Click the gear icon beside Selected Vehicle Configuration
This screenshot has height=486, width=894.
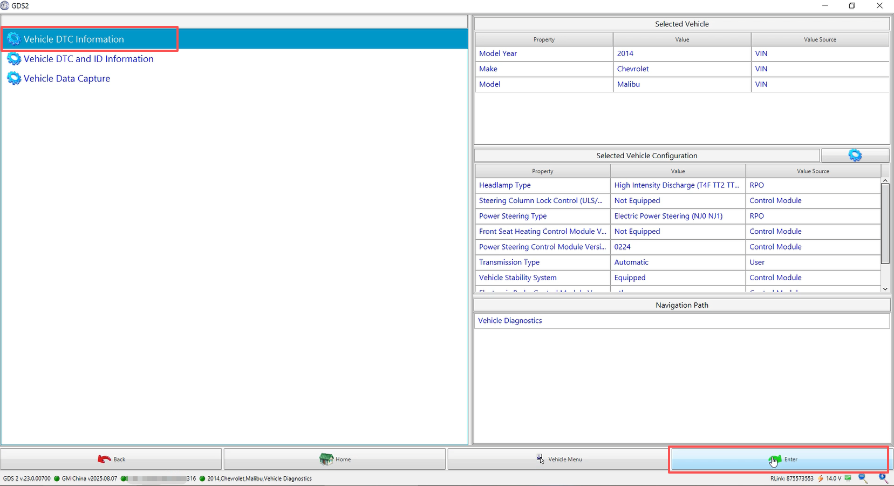click(855, 156)
